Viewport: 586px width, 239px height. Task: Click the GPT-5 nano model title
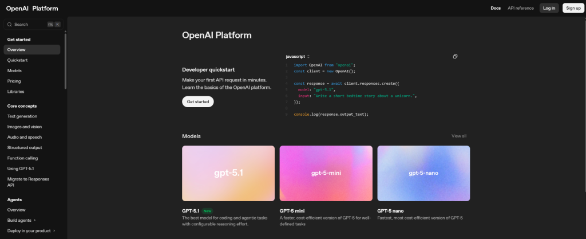[x=390, y=211]
